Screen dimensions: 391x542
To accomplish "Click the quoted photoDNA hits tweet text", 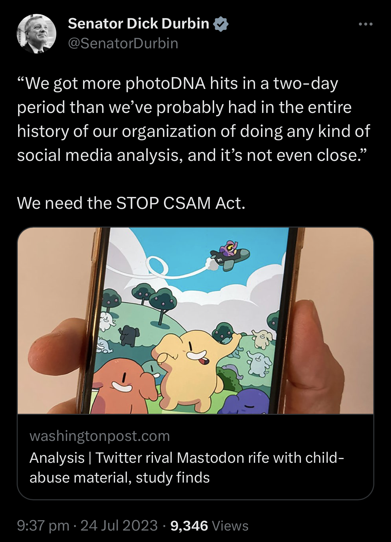I will (x=194, y=119).
